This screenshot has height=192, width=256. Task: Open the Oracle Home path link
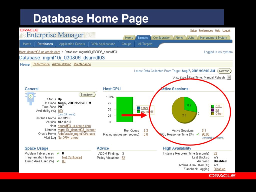[x=76, y=134]
